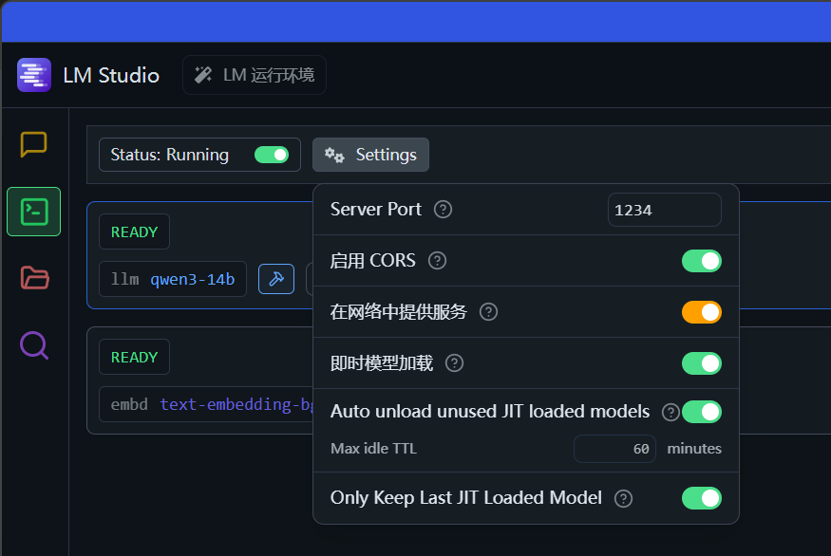Click the LM Studio logo
This screenshot has width=831, height=556.
34,75
